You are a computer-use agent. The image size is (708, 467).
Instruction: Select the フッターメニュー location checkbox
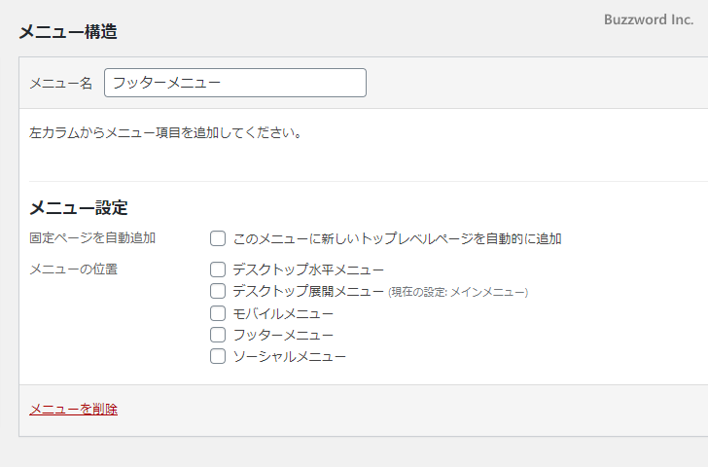tap(218, 335)
